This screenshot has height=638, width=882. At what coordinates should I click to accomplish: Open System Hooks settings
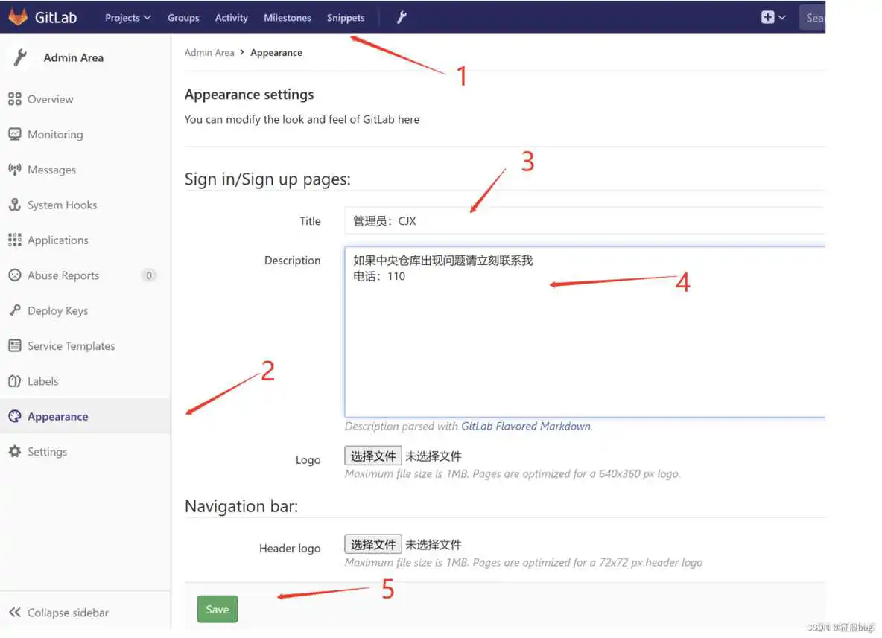[62, 205]
